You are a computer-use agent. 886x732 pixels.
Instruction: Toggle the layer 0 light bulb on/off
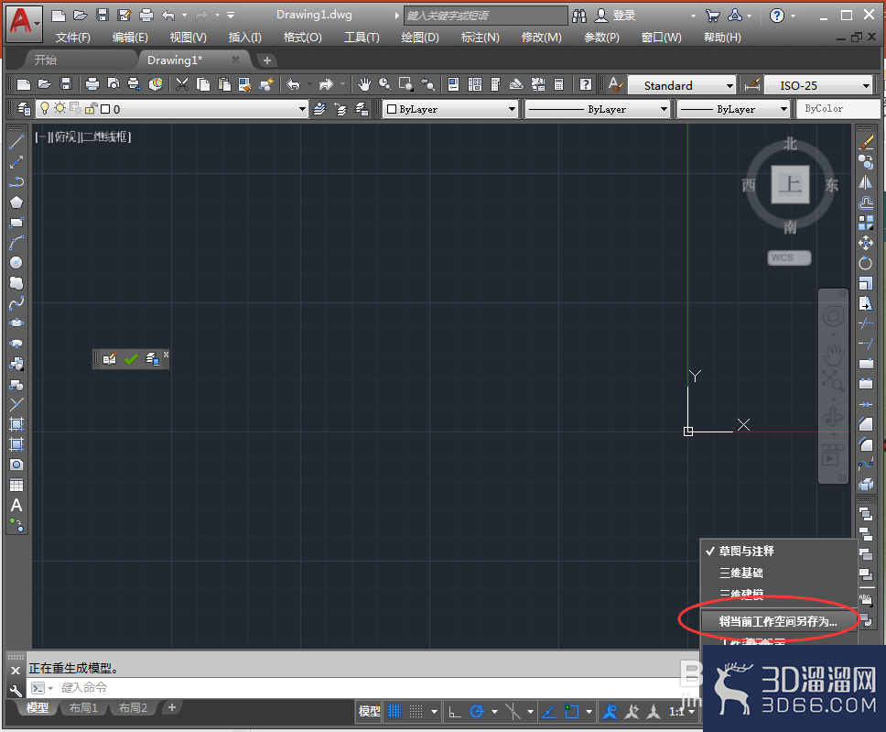click(45, 109)
